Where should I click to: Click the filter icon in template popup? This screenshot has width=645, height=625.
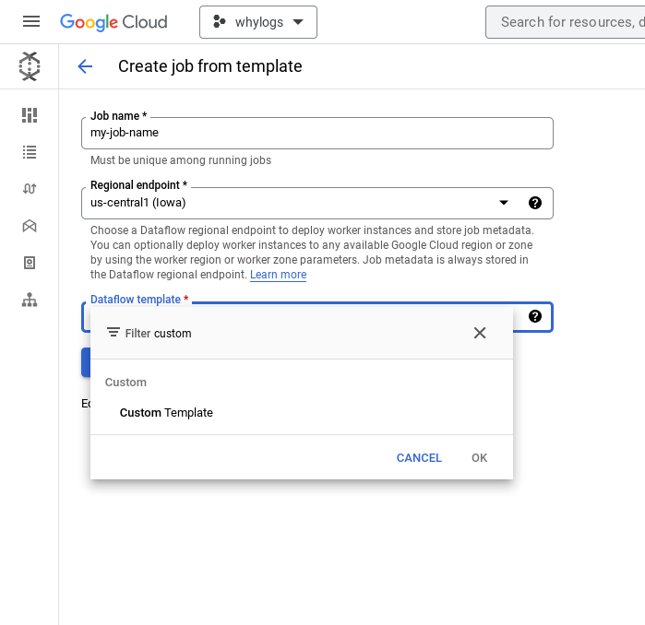pos(113,332)
